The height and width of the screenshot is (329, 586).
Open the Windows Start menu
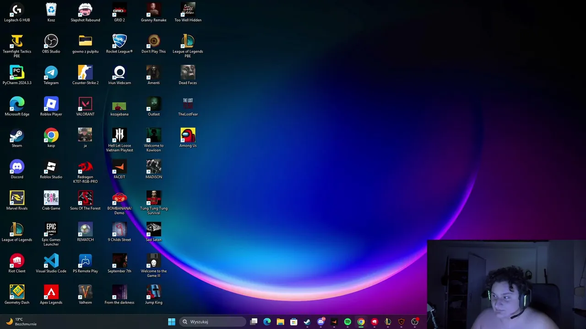tap(172, 322)
